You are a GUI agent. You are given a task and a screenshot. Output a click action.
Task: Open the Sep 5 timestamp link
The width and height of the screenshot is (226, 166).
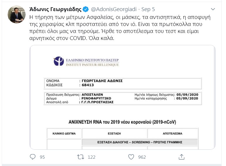click(x=148, y=9)
